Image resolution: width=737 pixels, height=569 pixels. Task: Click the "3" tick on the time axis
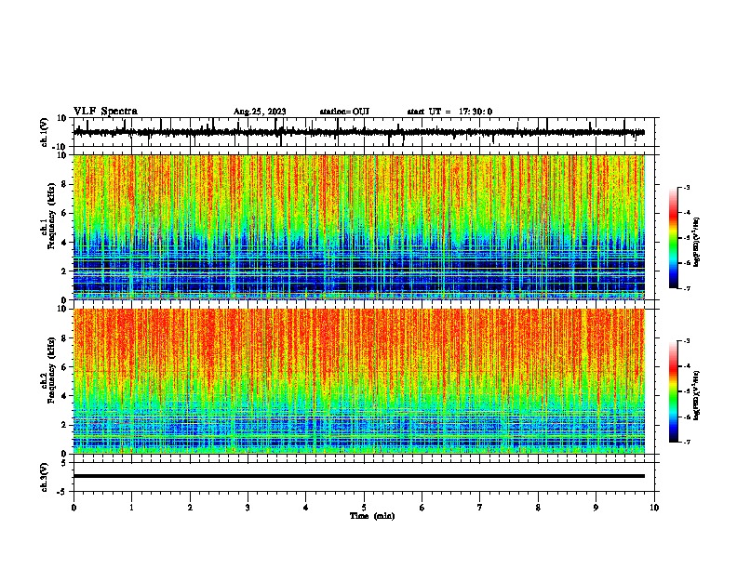click(248, 508)
